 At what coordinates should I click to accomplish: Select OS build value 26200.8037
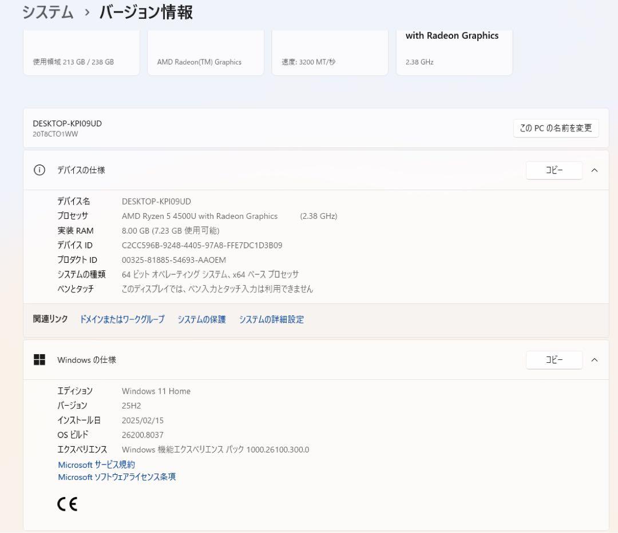[x=142, y=435]
